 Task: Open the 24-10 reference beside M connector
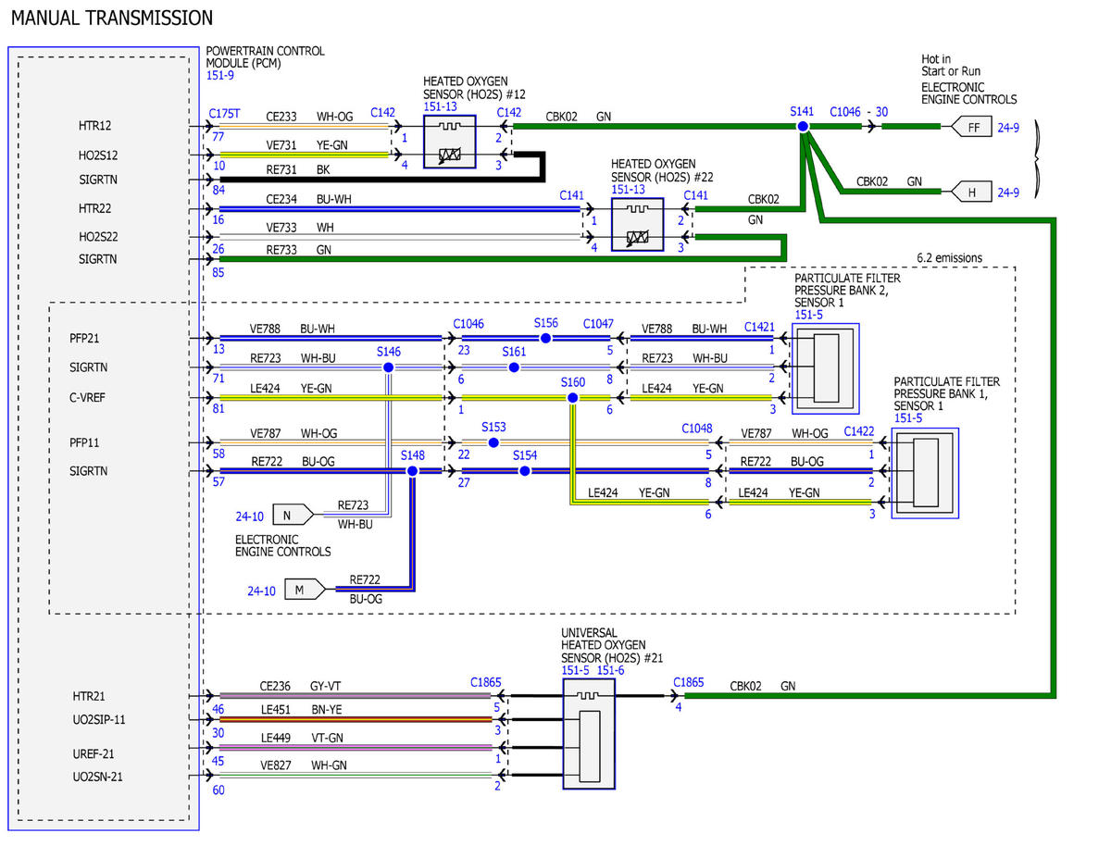(x=261, y=590)
